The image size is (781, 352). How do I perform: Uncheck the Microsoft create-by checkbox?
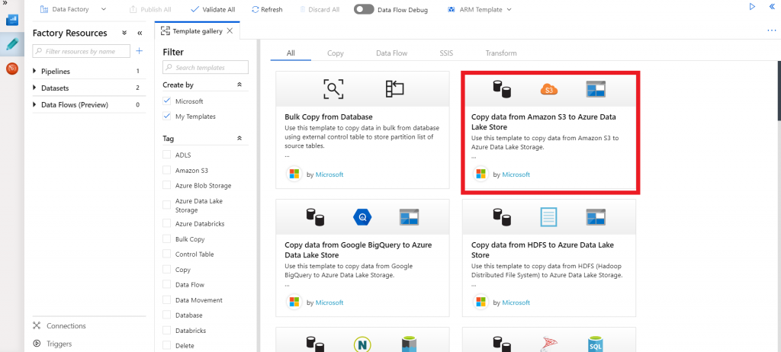[167, 101]
